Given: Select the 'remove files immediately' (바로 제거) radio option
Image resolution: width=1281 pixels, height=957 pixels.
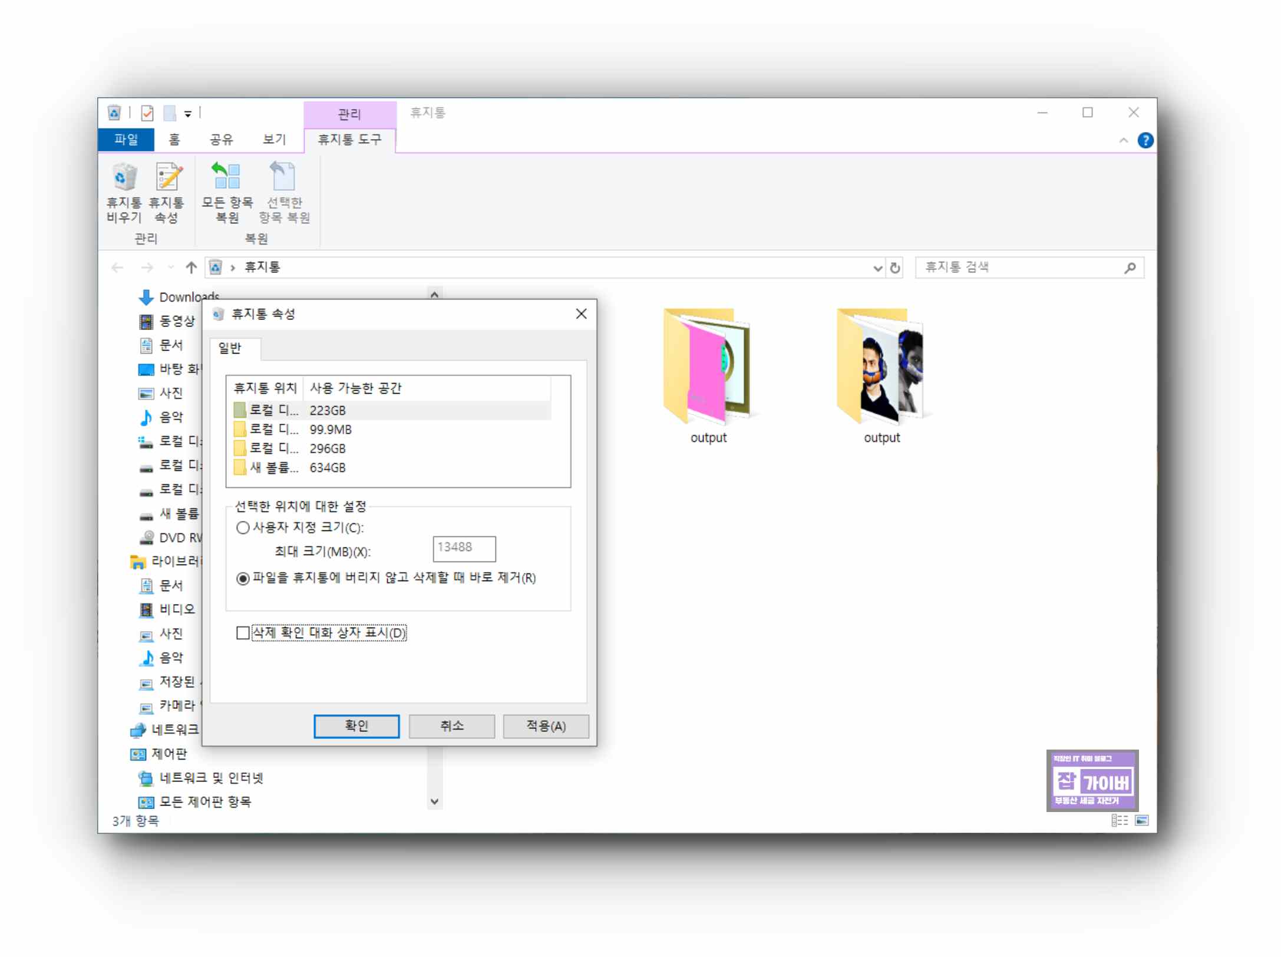Looking at the screenshot, I should click(x=243, y=578).
